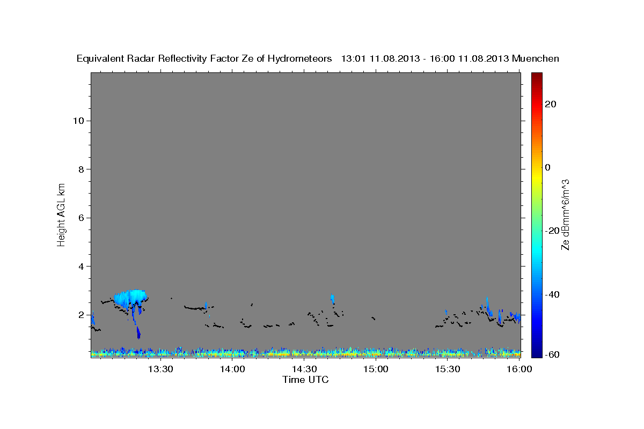Click the 'Ze dBmm^6/m^3' colorbar title

click(x=566, y=214)
